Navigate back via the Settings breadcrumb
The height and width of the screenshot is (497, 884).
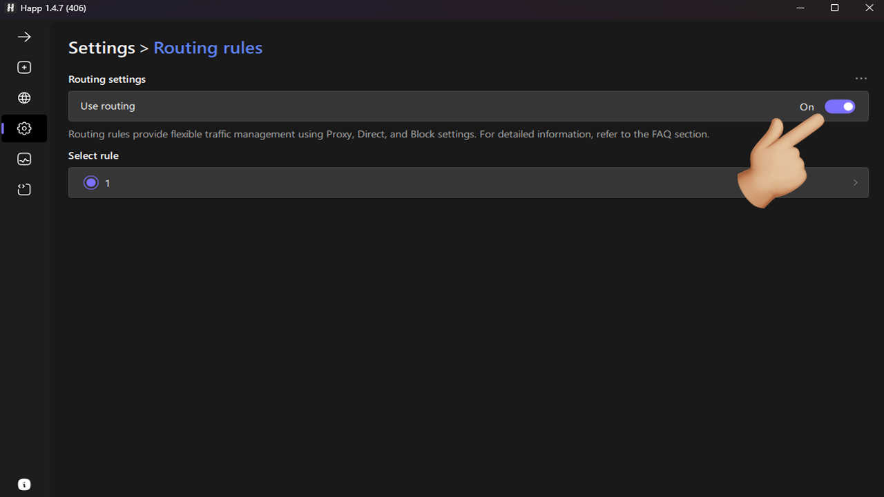101,48
